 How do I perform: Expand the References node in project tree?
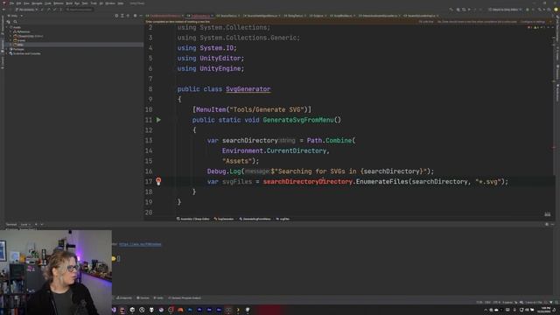click(x=10, y=31)
